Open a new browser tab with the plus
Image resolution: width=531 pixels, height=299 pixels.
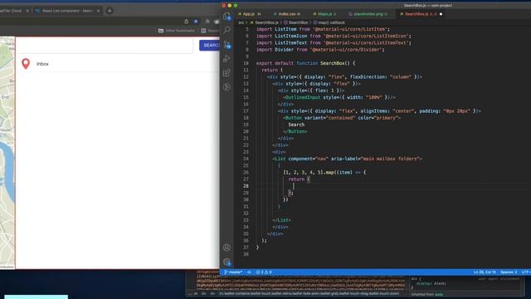click(x=110, y=11)
